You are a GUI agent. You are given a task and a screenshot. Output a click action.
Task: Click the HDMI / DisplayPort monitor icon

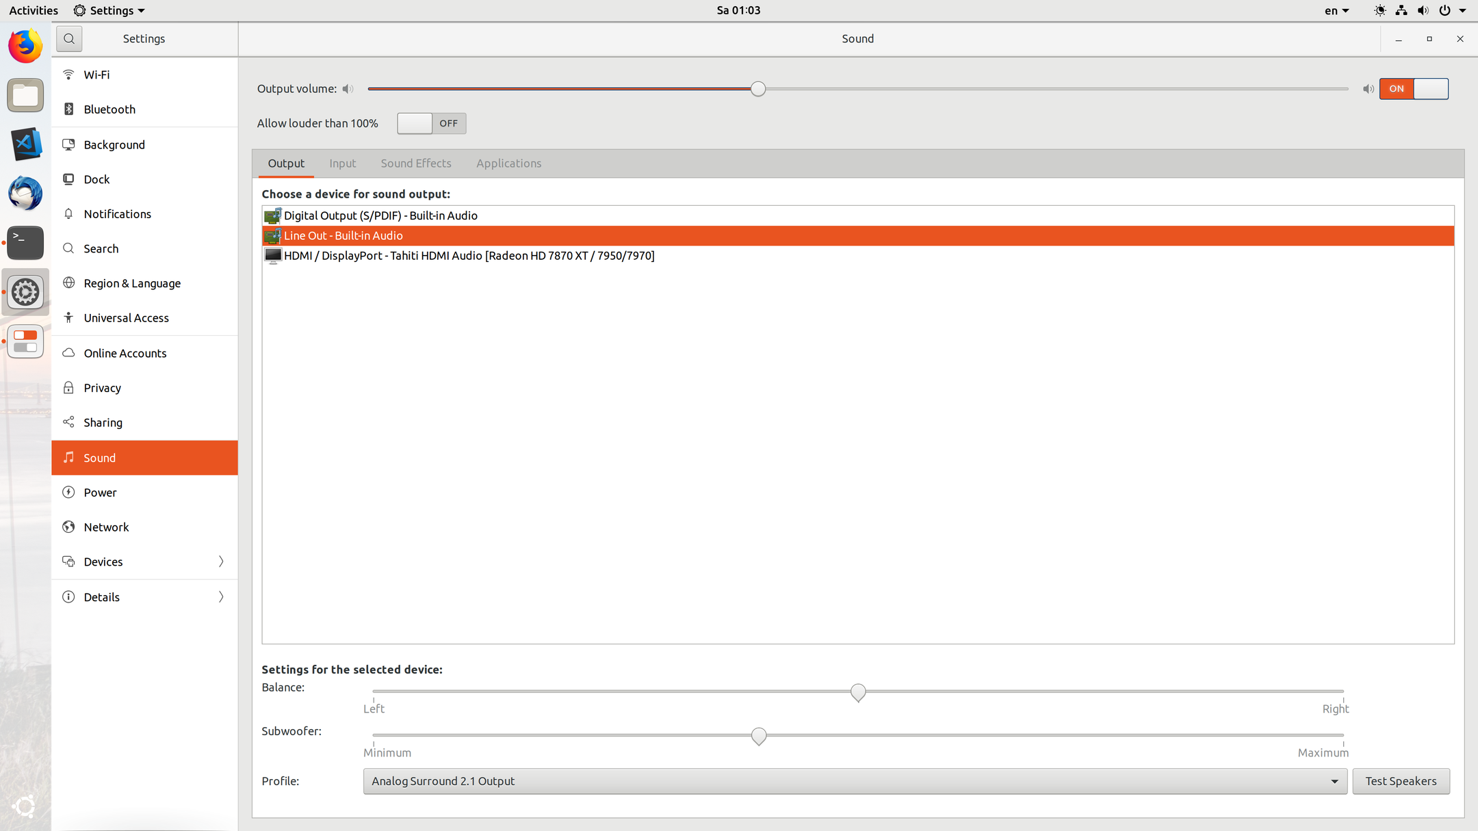pyautogui.click(x=272, y=256)
